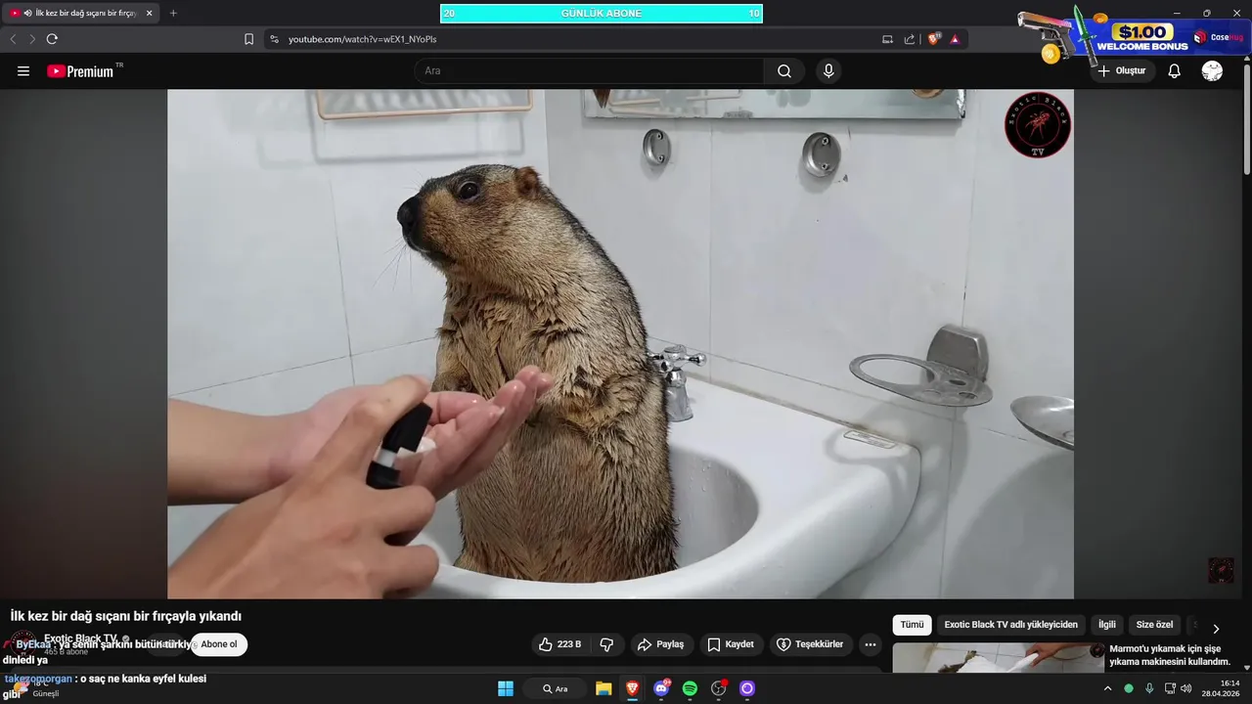Open the volume speaker tray icon
The height and width of the screenshot is (704, 1252).
pyautogui.click(x=1186, y=688)
